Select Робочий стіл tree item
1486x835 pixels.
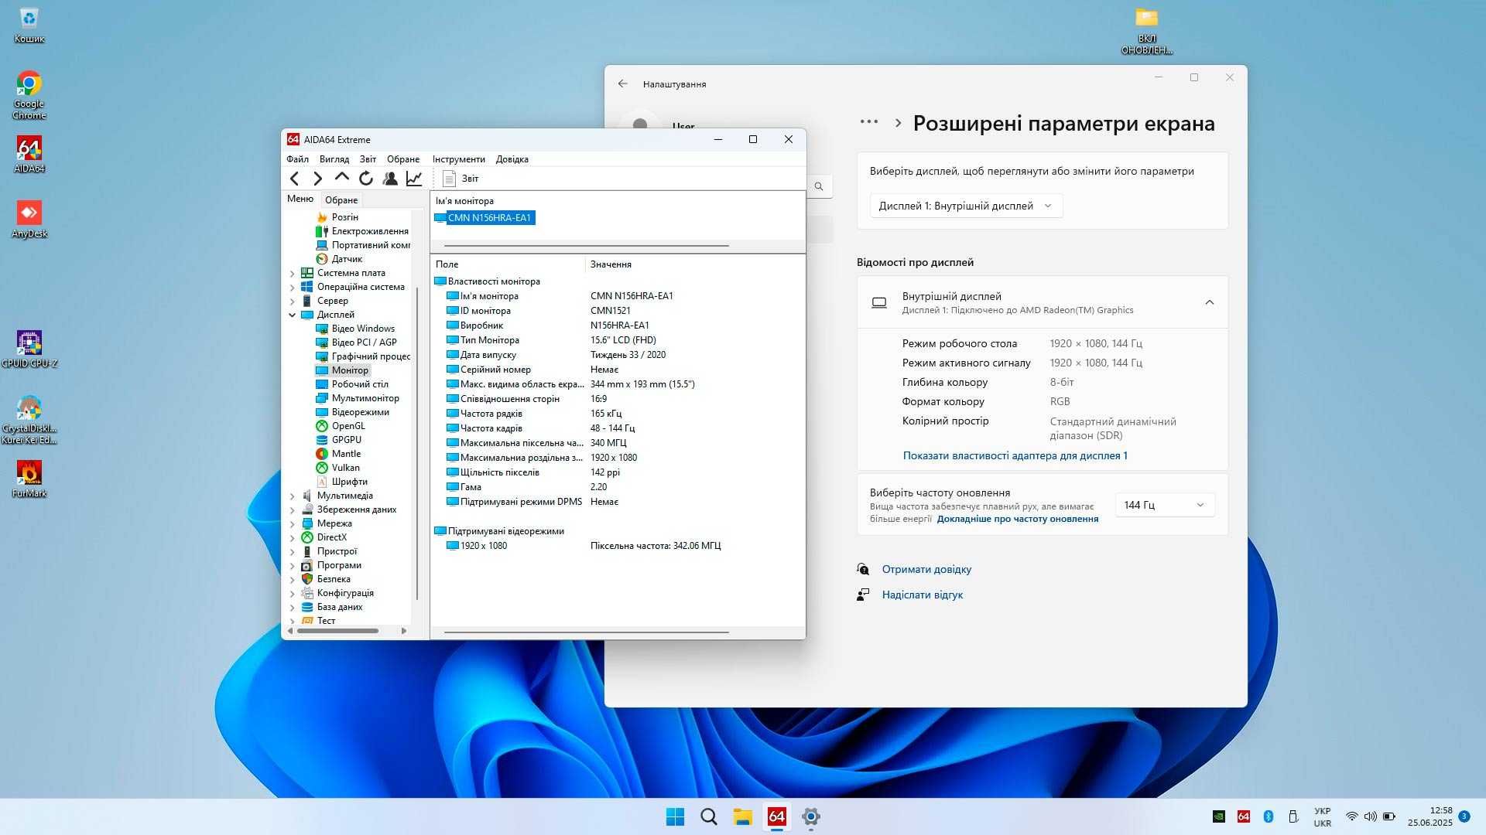coord(352,384)
